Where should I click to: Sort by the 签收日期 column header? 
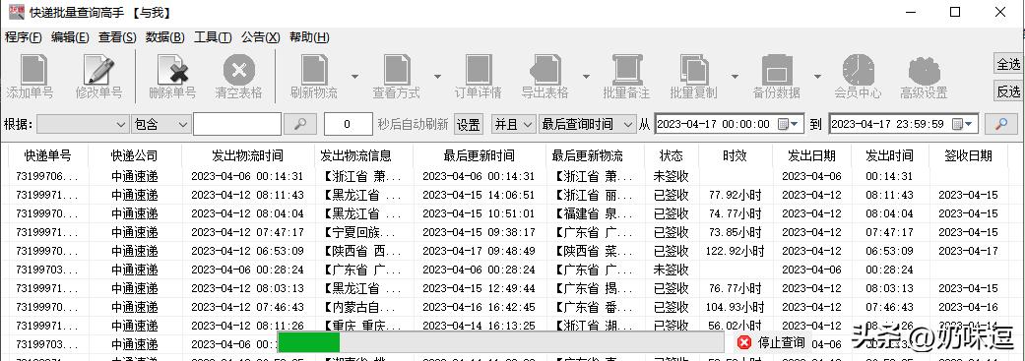[x=969, y=156]
